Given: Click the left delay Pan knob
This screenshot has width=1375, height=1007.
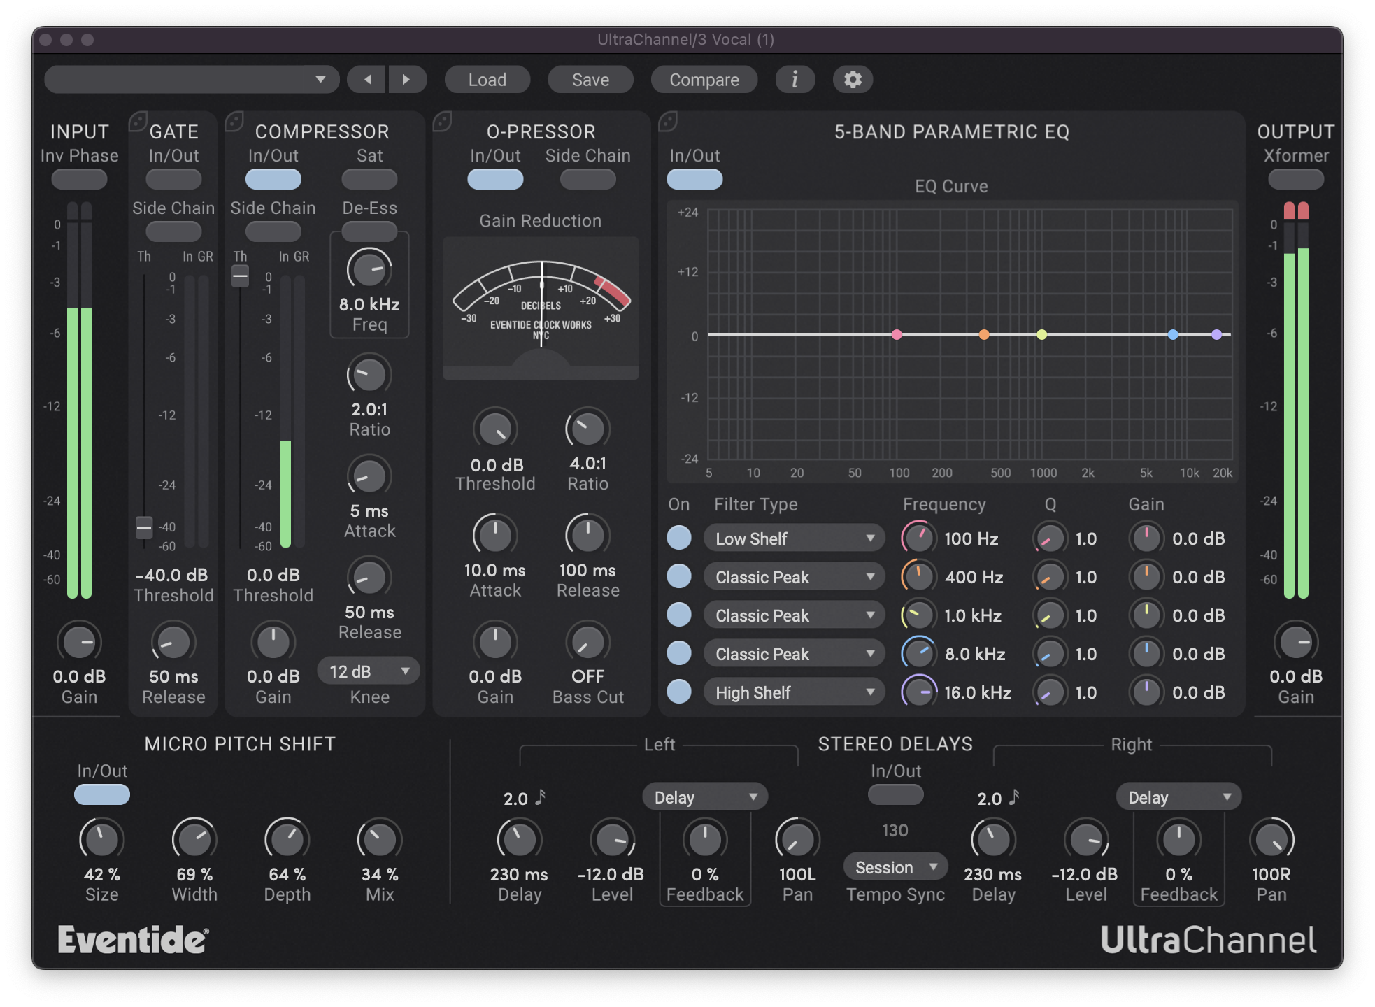Looking at the screenshot, I should click(x=797, y=839).
